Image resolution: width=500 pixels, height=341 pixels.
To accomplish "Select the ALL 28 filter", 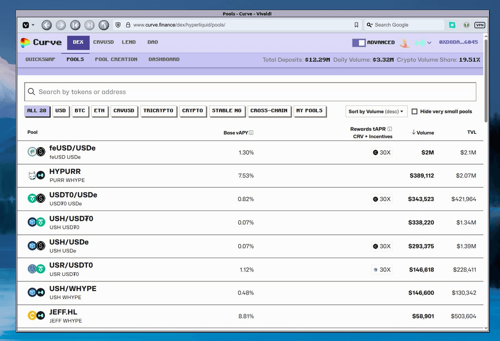I will tap(37, 111).
